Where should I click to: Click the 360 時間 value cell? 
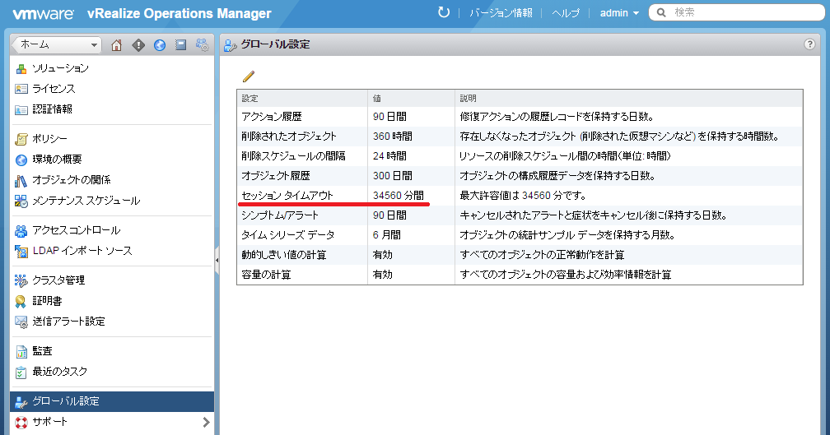pos(412,137)
